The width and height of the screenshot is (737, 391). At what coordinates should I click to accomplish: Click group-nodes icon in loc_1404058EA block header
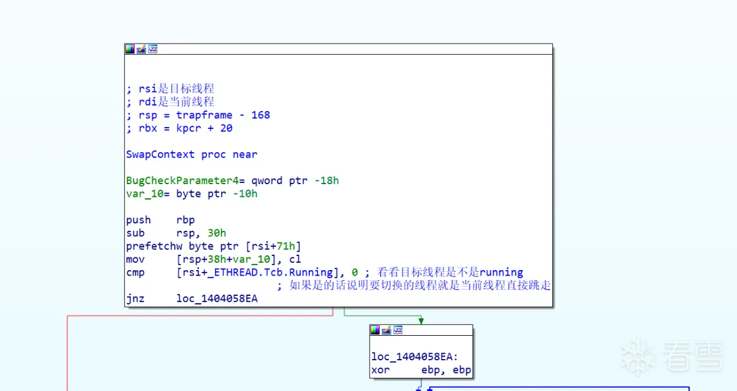[x=398, y=330]
